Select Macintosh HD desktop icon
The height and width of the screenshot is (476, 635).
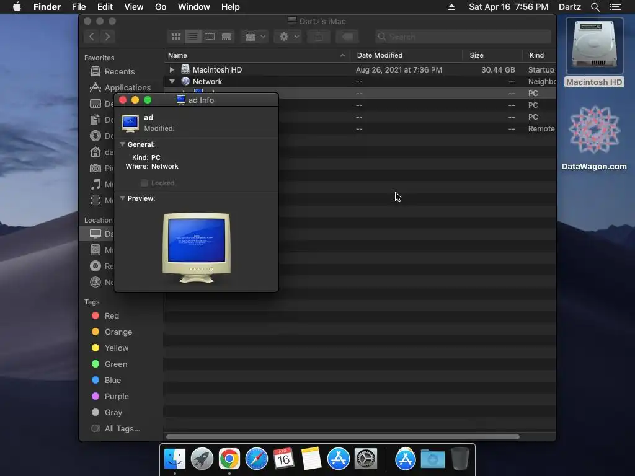(594, 53)
